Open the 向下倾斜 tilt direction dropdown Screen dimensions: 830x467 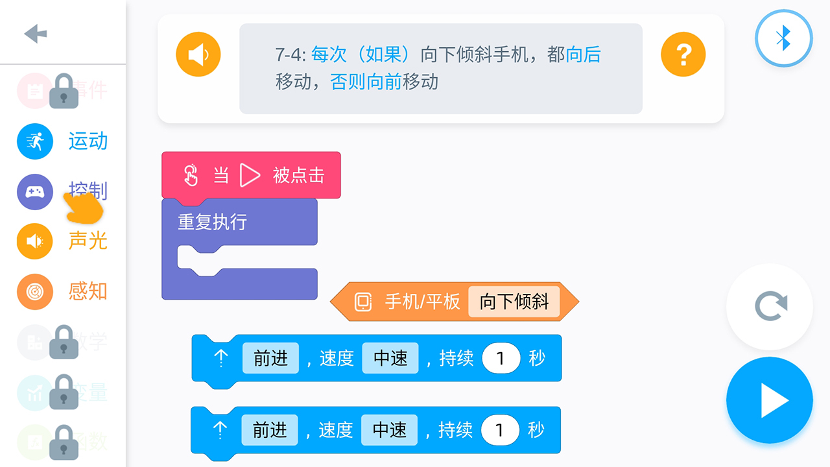tap(514, 302)
